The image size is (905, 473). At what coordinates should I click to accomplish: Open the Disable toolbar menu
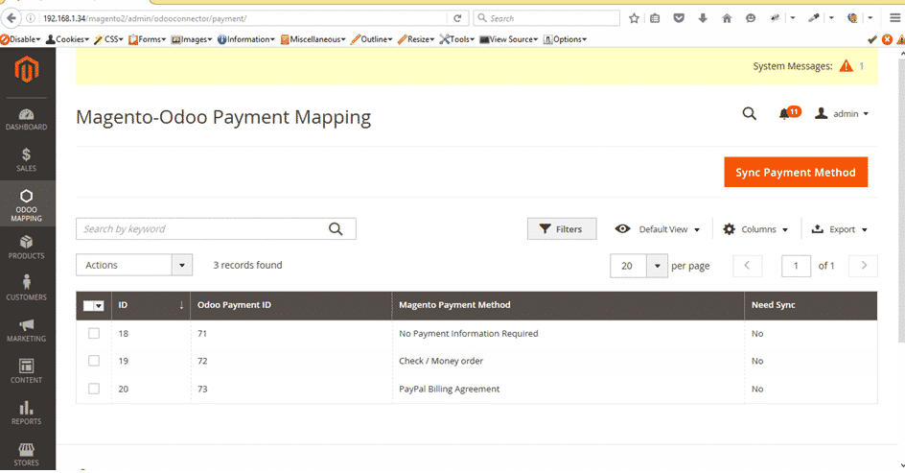tap(21, 39)
